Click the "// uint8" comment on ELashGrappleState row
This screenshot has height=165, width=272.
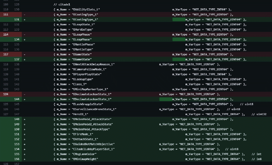coord(246,104)
